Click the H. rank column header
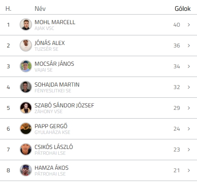Screen dimensions: 197x186 tap(8, 9)
